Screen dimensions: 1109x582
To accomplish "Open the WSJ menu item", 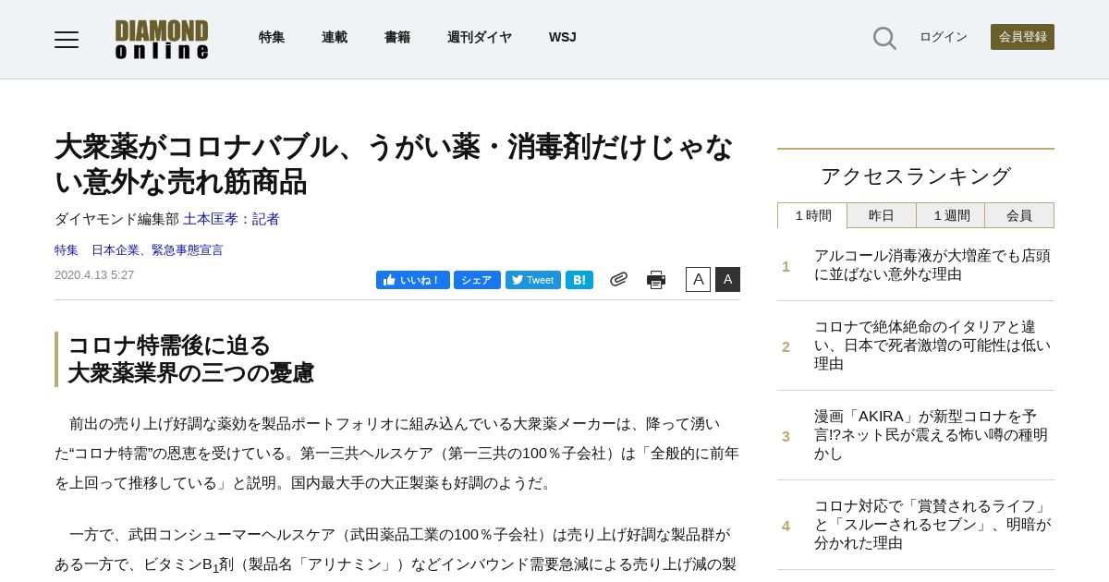I will [563, 38].
